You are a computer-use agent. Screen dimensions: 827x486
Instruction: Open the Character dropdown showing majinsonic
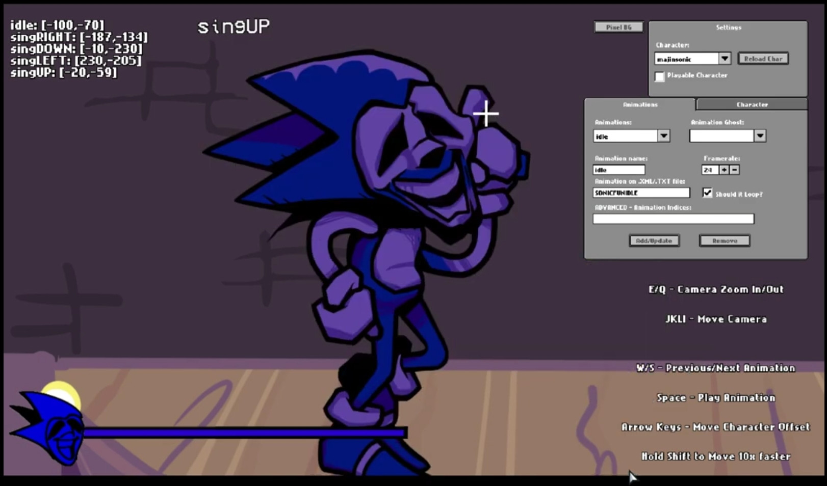coord(725,58)
